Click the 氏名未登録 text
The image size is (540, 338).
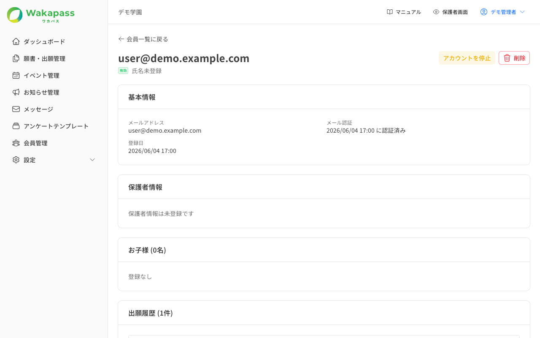[x=147, y=71]
